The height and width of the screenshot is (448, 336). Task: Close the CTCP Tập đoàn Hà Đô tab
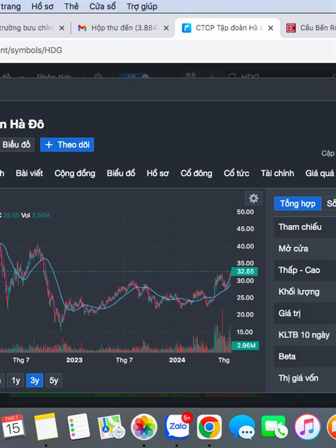point(270,28)
